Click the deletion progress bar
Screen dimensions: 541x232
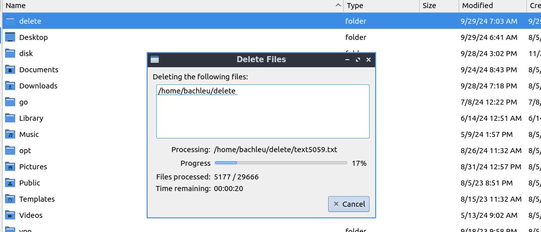pyautogui.click(x=281, y=163)
